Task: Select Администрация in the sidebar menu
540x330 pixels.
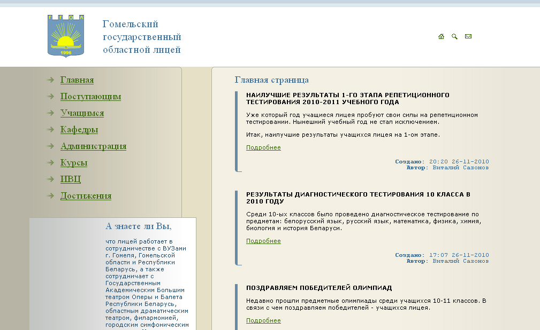Action: point(93,146)
